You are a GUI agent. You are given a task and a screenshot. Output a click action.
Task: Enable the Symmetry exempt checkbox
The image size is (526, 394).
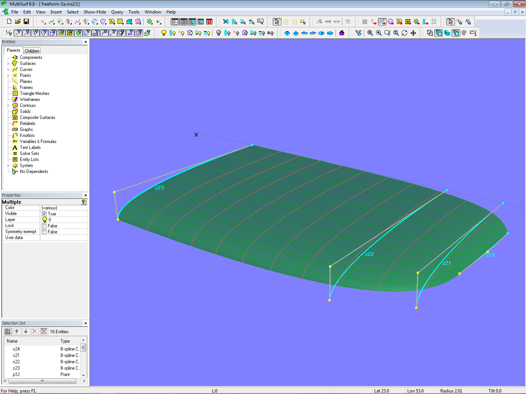(x=44, y=232)
